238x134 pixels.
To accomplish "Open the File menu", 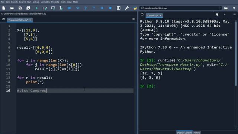I will pyautogui.click(x=3, y=2).
